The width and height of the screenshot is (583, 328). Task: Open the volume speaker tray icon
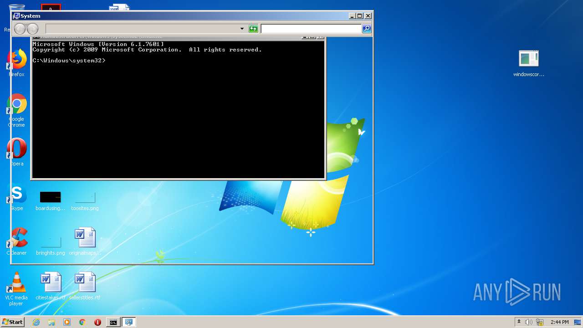[529, 322]
